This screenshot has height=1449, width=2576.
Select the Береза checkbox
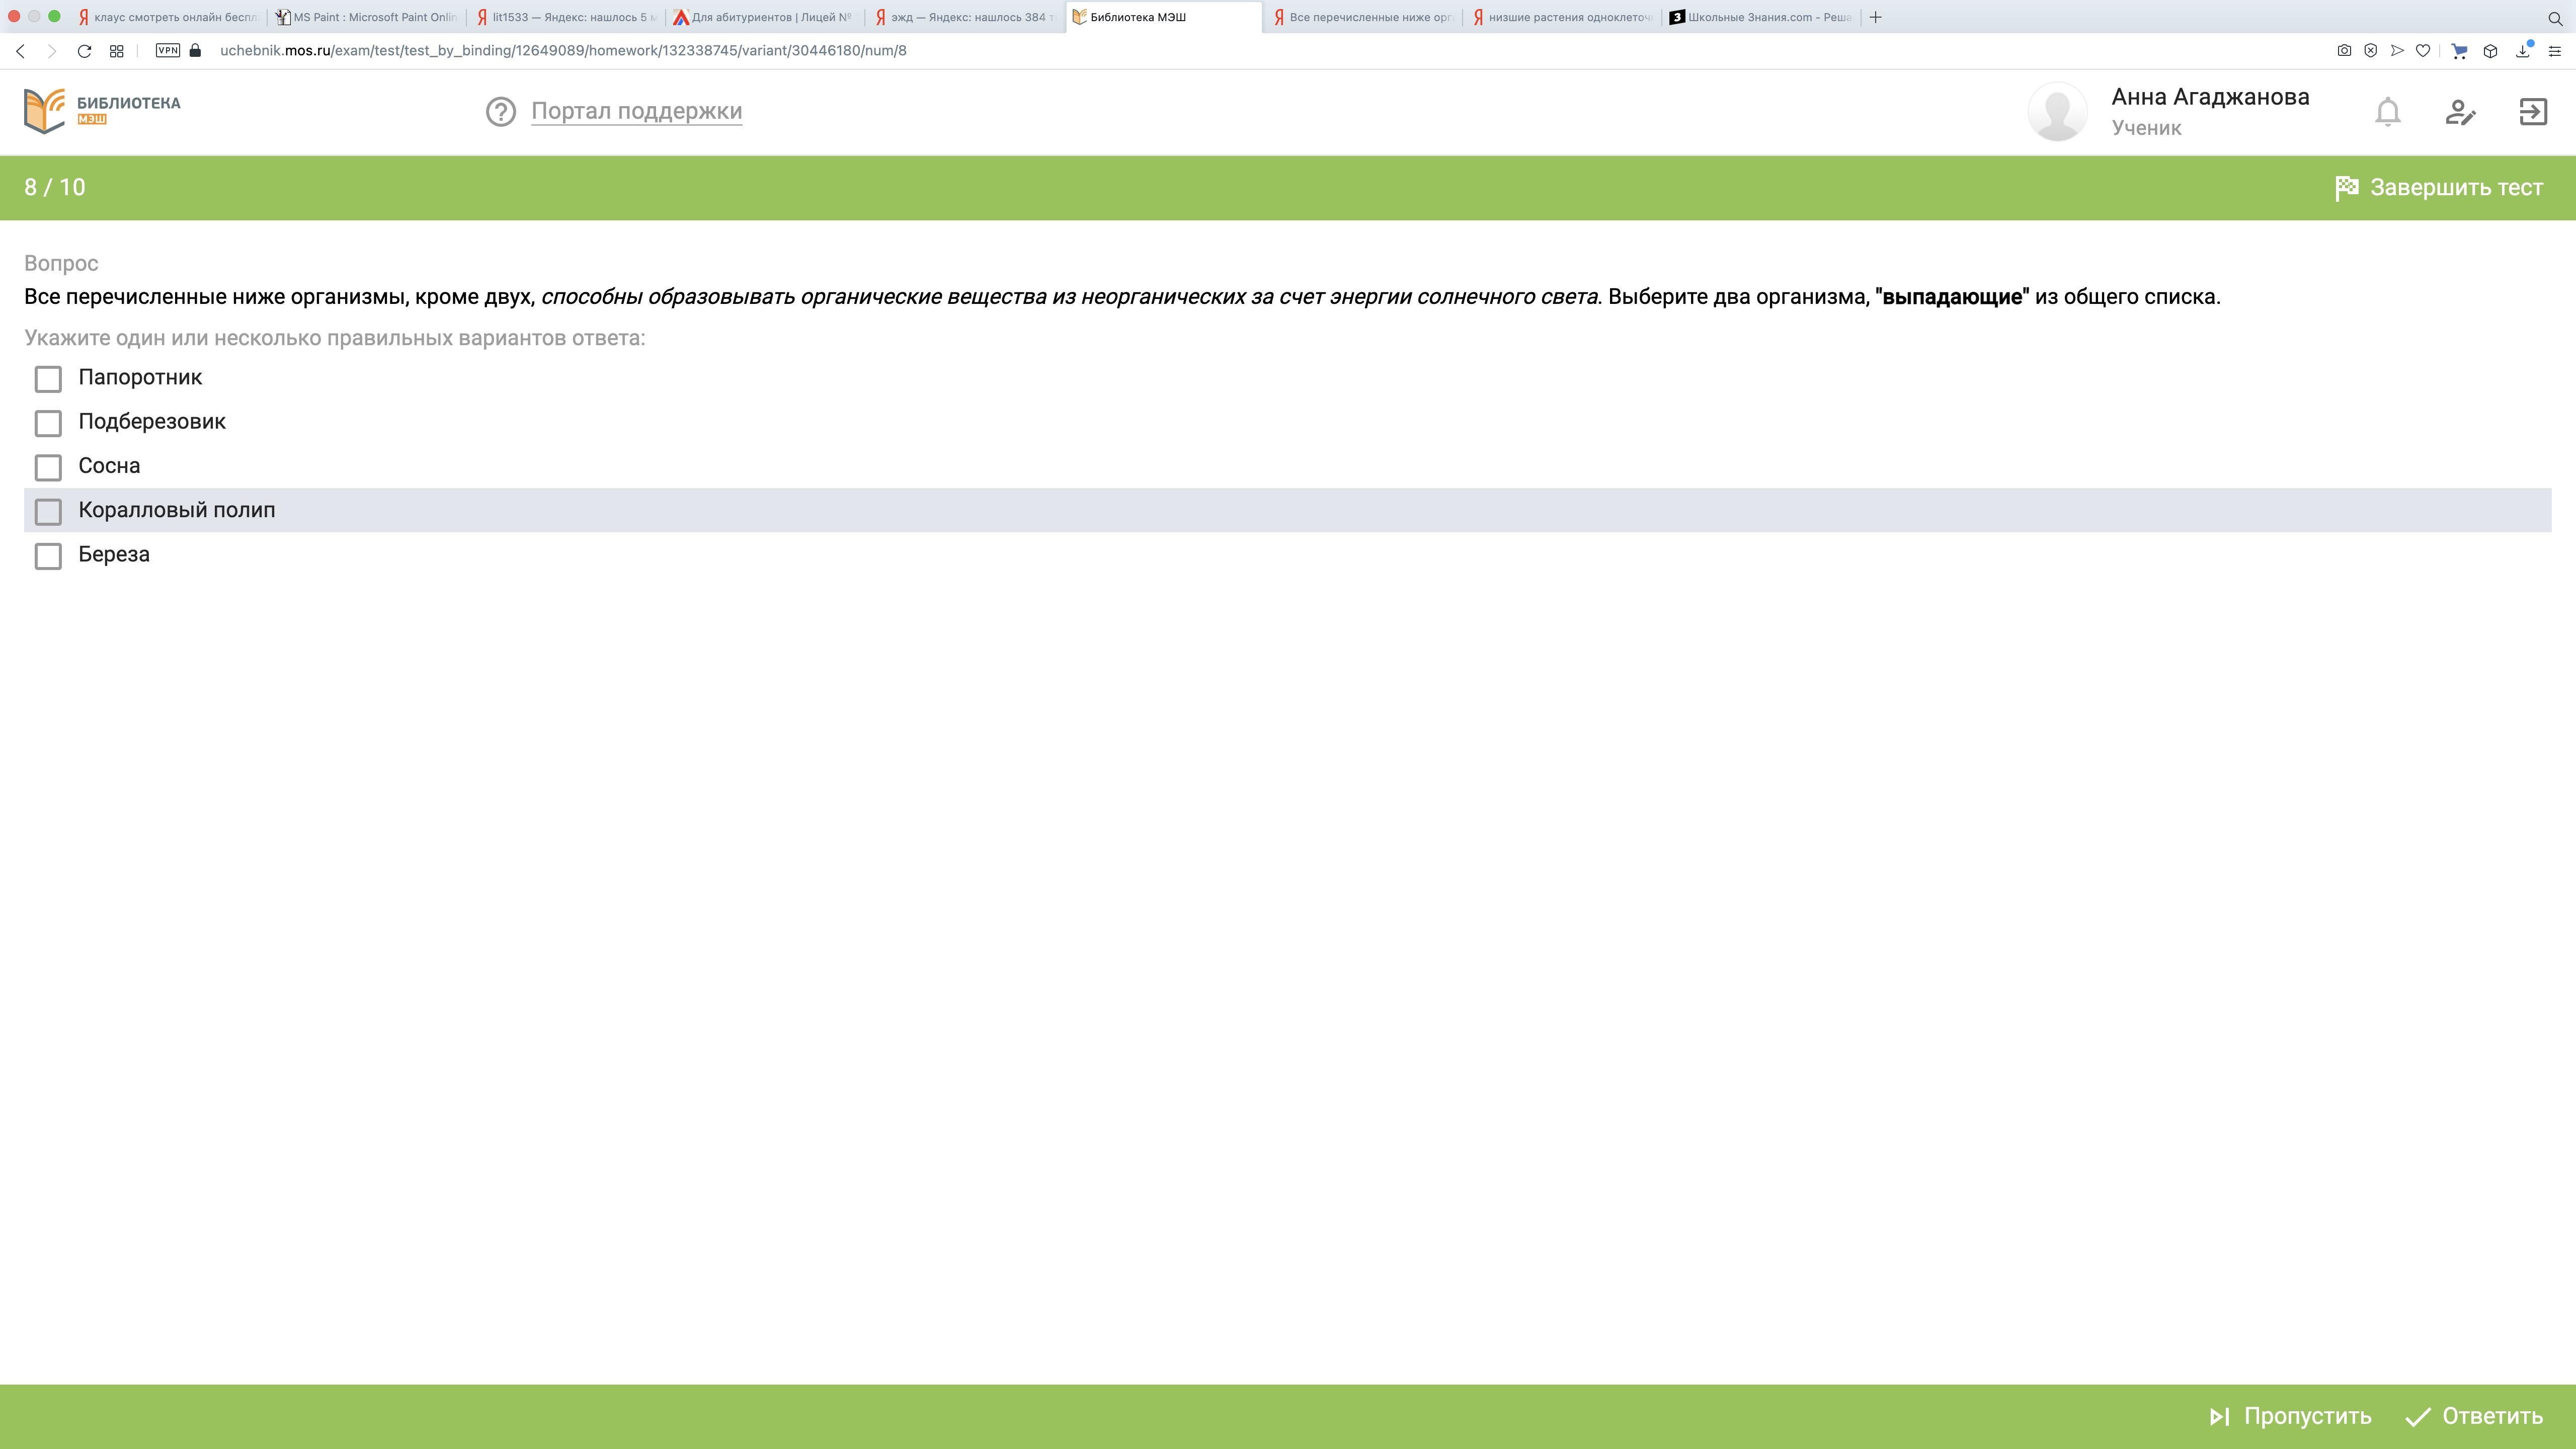point(48,556)
